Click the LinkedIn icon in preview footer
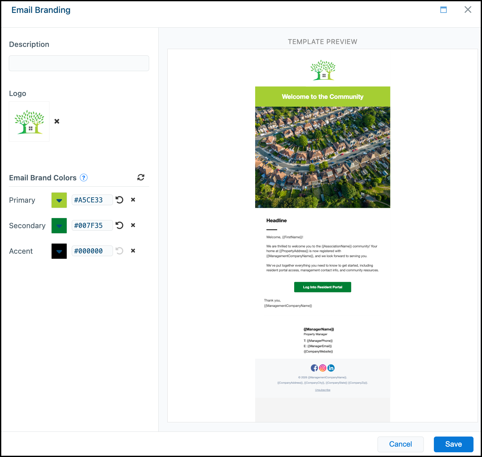The image size is (482, 457). 331,368
